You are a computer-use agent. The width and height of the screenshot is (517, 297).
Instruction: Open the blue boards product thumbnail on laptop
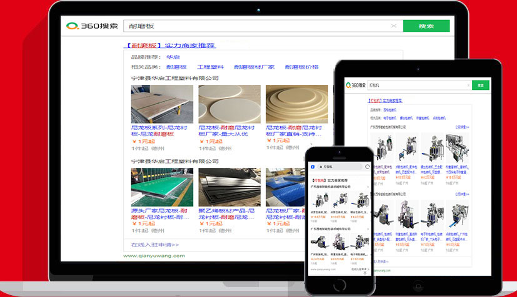point(286,187)
